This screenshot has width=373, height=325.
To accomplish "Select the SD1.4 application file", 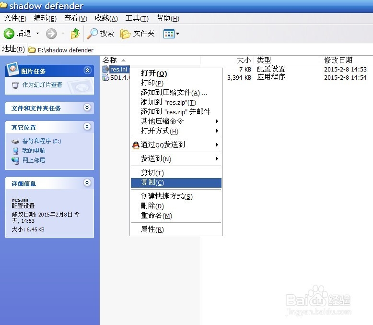I will 120,77.
